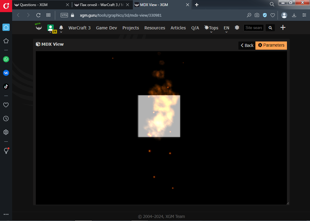Open history clock in sidebar

point(6,118)
